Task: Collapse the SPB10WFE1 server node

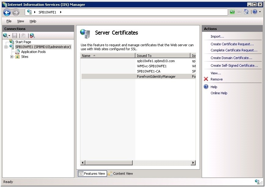Action: click(x=6, y=47)
